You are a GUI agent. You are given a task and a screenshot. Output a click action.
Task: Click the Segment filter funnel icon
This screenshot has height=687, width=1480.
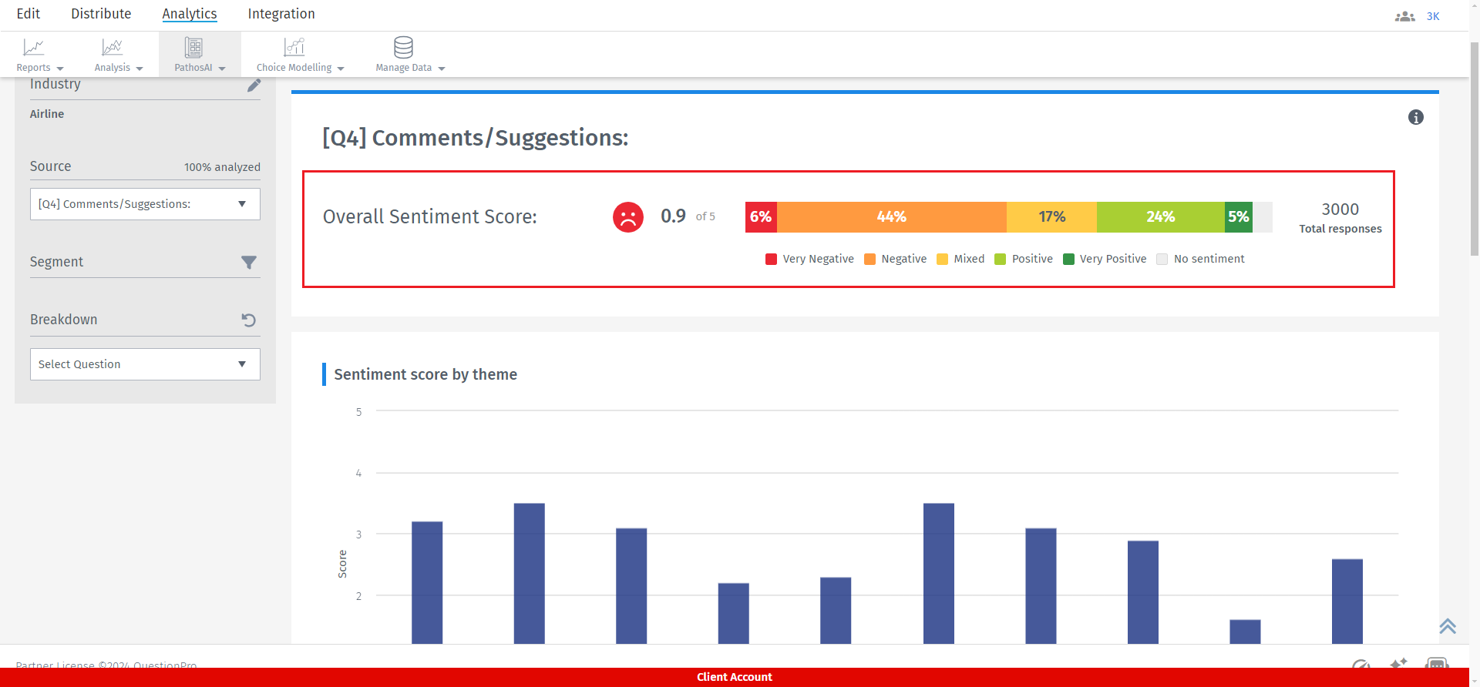tap(248, 263)
